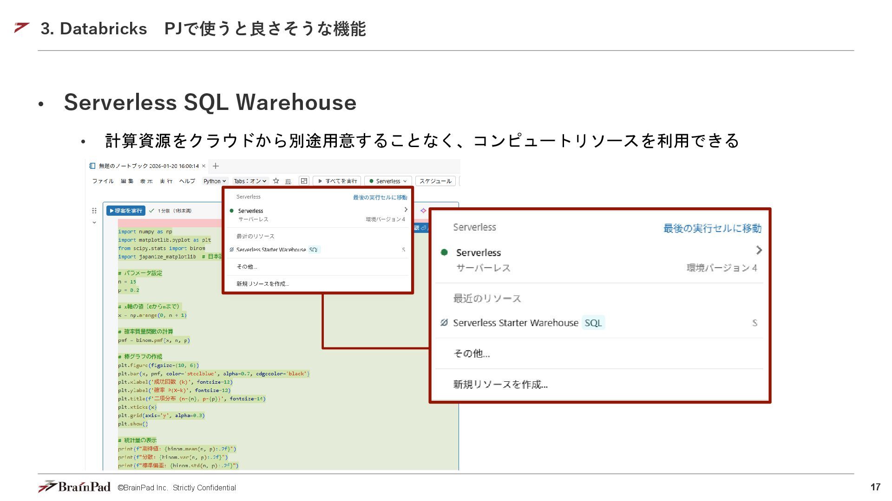Toggle the Tabs: オン setting
Image resolution: width=892 pixels, height=501 pixels.
pos(250,181)
